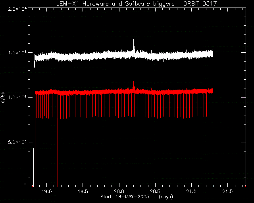Click the 20.5 x-axis tick label
Image resolution: width=254 pixels, height=203 pixels.
point(155,192)
